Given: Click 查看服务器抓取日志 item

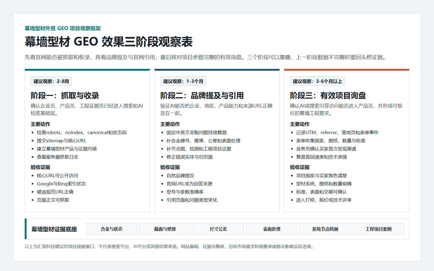Looking at the screenshot, I should 58,157.
